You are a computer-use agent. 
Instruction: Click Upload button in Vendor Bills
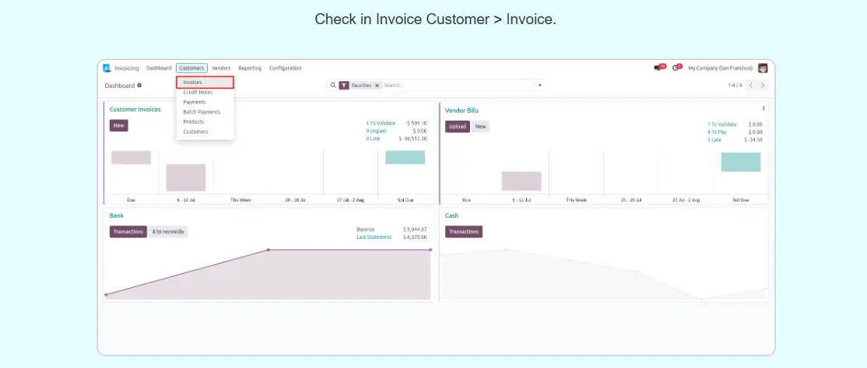tap(457, 127)
